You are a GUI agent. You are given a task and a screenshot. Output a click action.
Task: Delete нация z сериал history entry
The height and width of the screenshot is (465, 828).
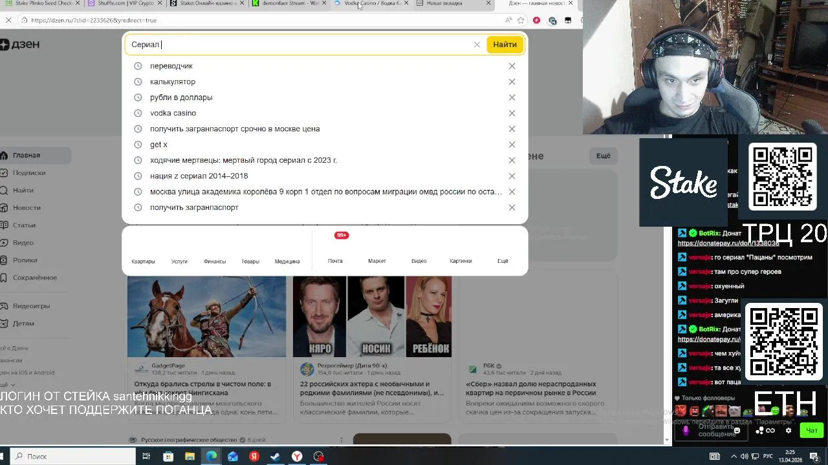click(512, 176)
